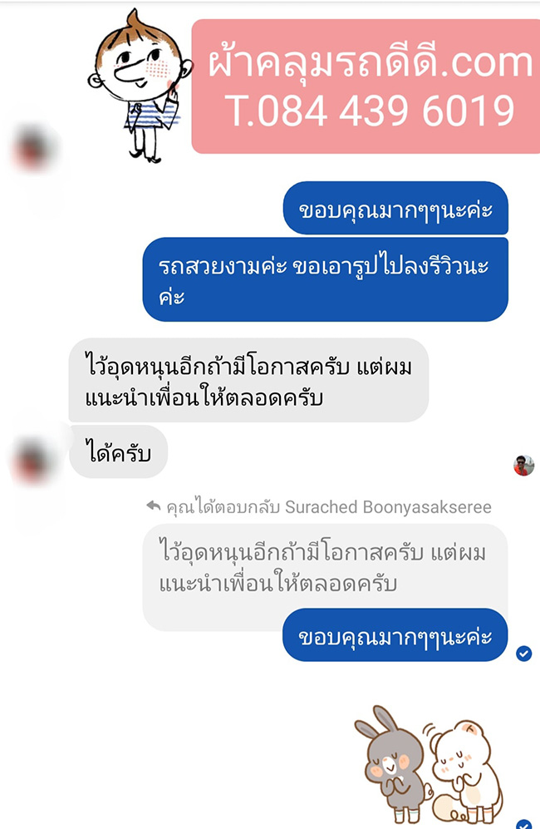Screen dimensions: 540x829
Task: Open the blurred avatar beside ได้ครับ
Action: [x=32, y=461]
